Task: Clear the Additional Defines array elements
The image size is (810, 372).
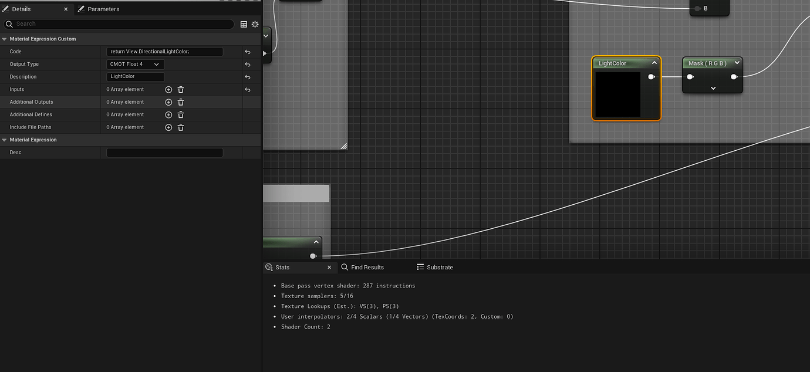Action: pyautogui.click(x=180, y=114)
